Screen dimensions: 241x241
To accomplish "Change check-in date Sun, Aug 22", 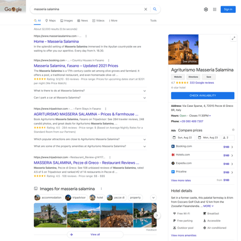I will click(183, 138).
